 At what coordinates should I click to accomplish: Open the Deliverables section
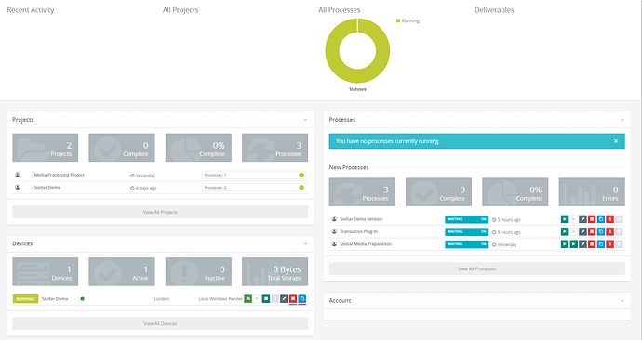tap(494, 10)
